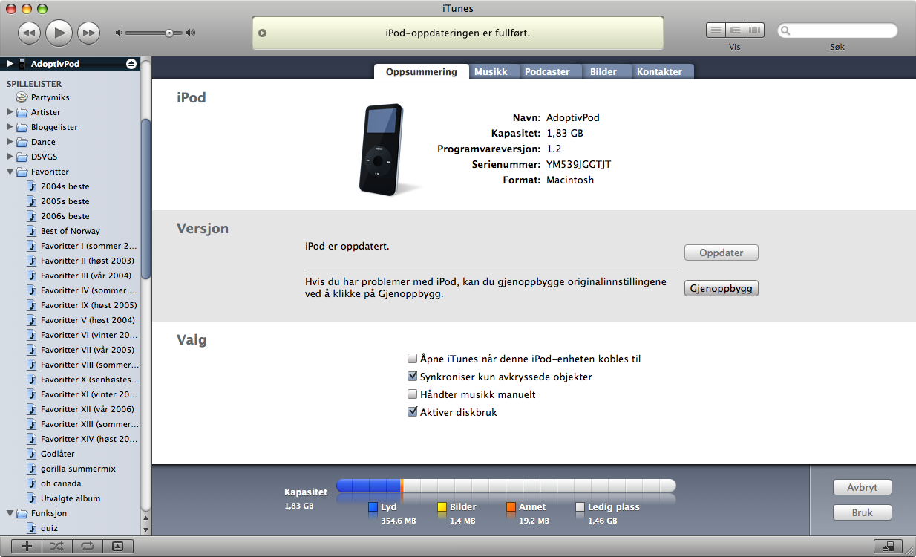This screenshot has height=557, width=916.
Task: Click the high volume speaker icon
Action: point(191,33)
